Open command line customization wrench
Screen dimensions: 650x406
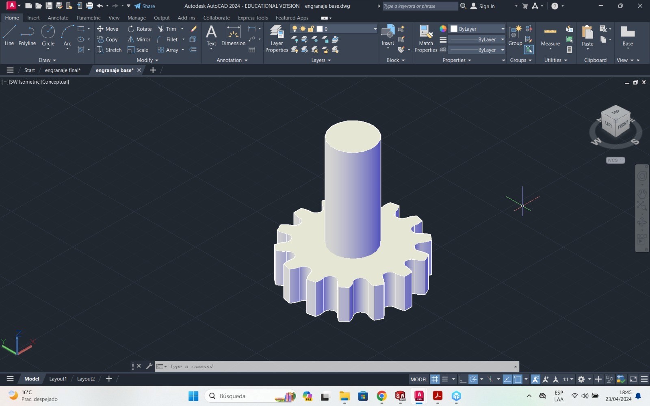pyautogui.click(x=149, y=366)
